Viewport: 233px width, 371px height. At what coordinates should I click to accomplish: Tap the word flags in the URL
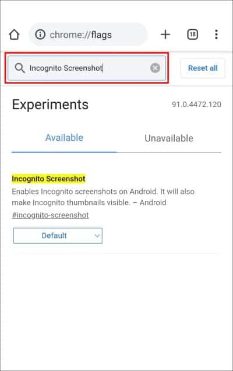pyautogui.click(x=101, y=35)
